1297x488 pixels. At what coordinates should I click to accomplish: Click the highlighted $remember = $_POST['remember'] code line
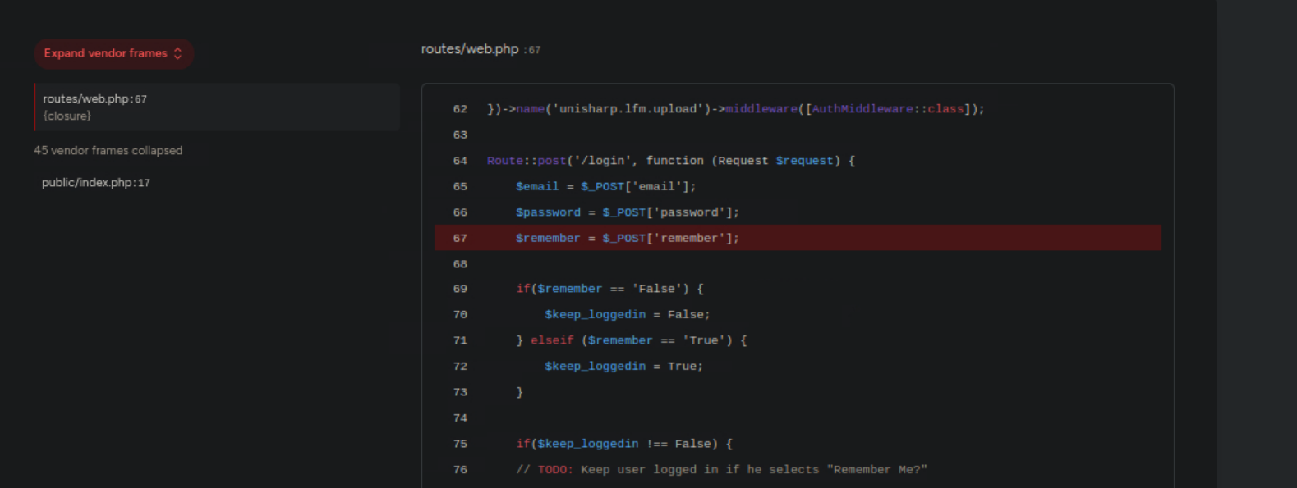click(627, 238)
